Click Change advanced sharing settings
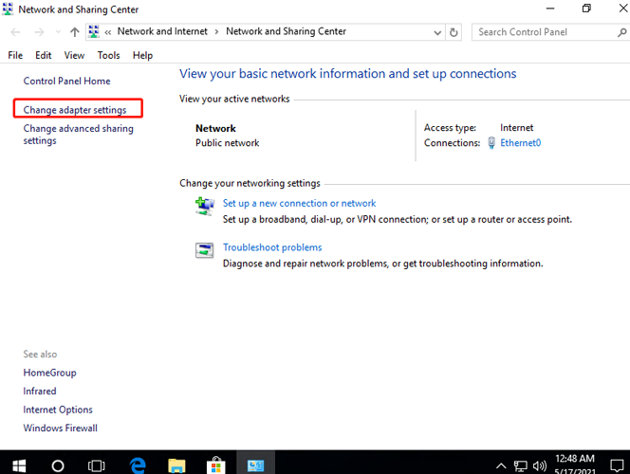 [78, 135]
